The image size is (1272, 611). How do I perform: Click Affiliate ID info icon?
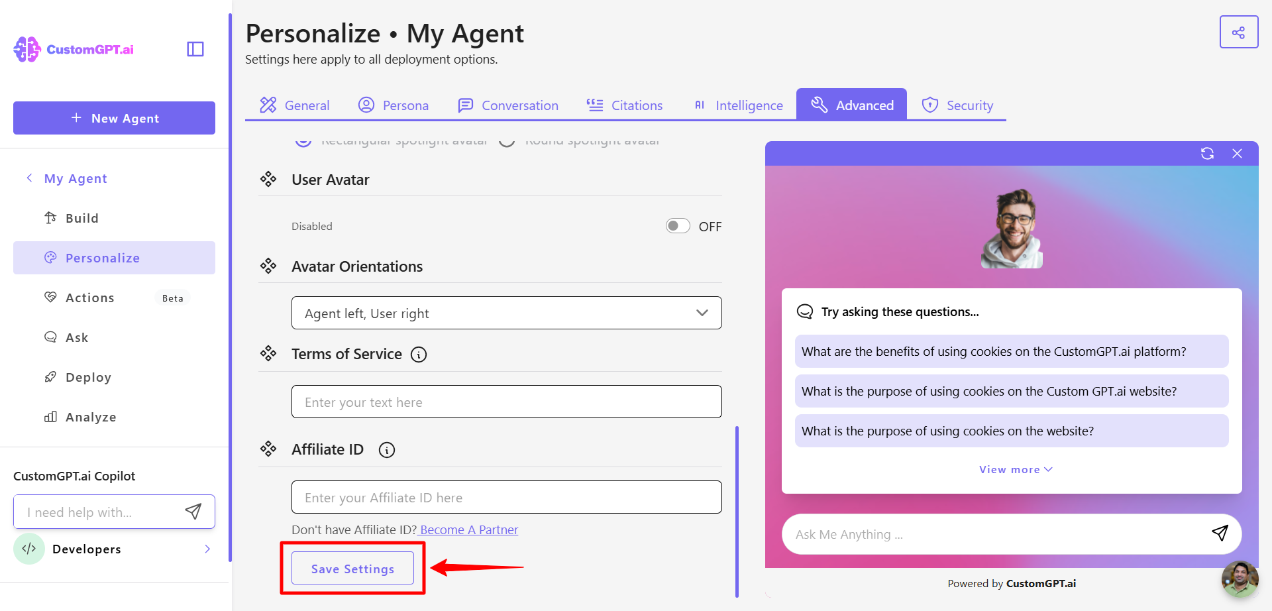point(387,450)
